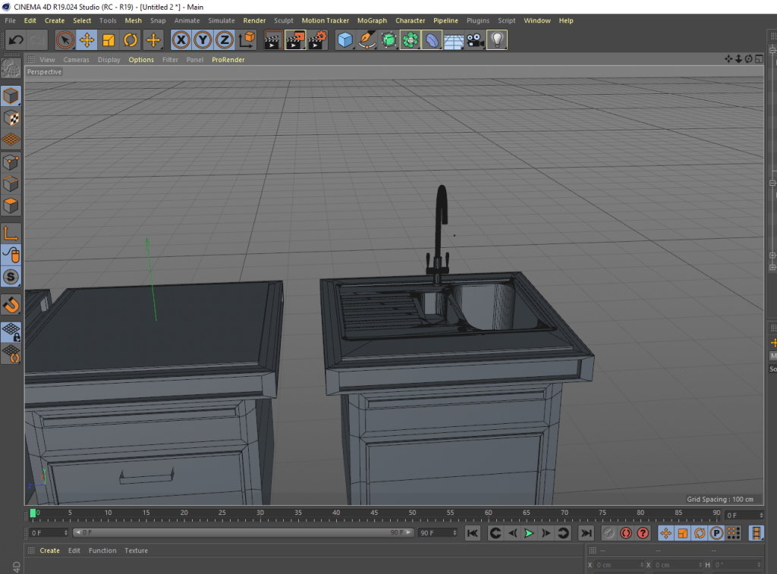Open the MoGraph menu
Viewport: 777px width, 574px height.
pyautogui.click(x=372, y=20)
